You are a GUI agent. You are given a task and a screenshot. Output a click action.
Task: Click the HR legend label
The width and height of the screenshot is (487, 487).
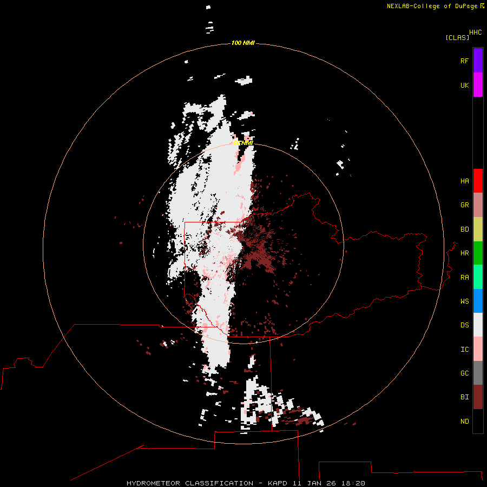[x=464, y=253]
